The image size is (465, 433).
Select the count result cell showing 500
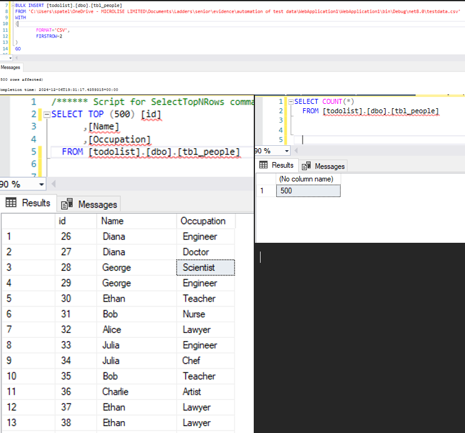click(307, 191)
